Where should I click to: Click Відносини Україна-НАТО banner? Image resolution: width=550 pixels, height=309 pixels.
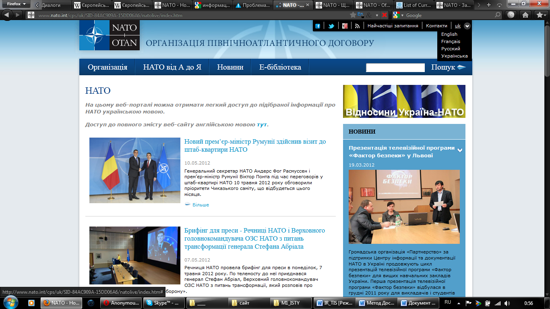pyautogui.click(x=404, y=101)
